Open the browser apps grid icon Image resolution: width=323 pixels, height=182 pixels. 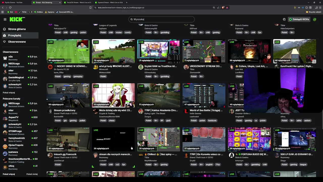tap(3, 12)
